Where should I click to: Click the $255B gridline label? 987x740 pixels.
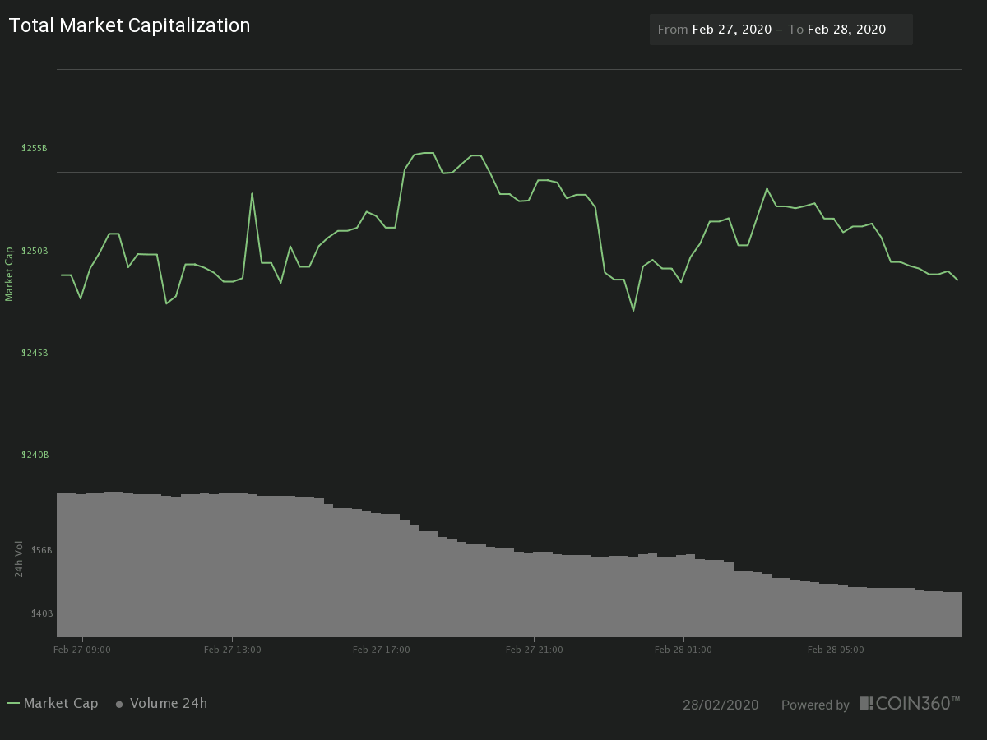[x=34, y=148]
